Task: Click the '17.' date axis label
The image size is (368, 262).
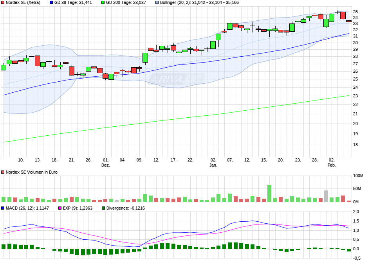Action: [173, 160]
